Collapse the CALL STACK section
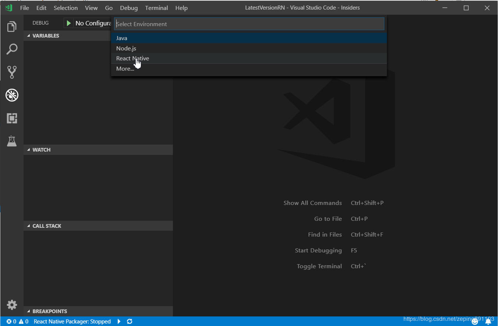This screenshot has width=498, height=326. coord(98,226)
